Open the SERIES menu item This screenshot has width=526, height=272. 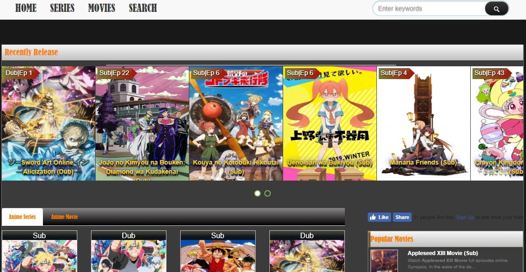click(62, 8)
